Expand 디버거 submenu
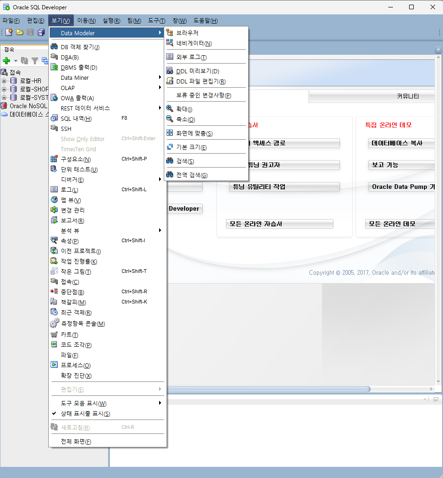 pos(108,180)
